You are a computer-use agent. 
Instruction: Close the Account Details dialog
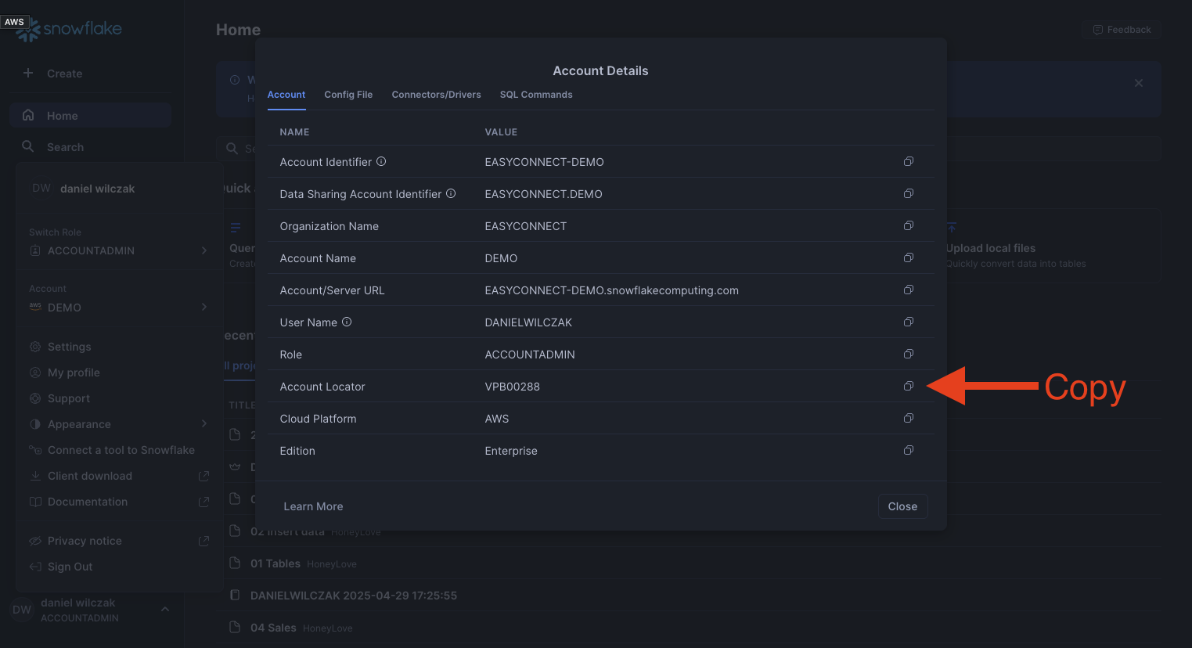[x=902, y=506]
